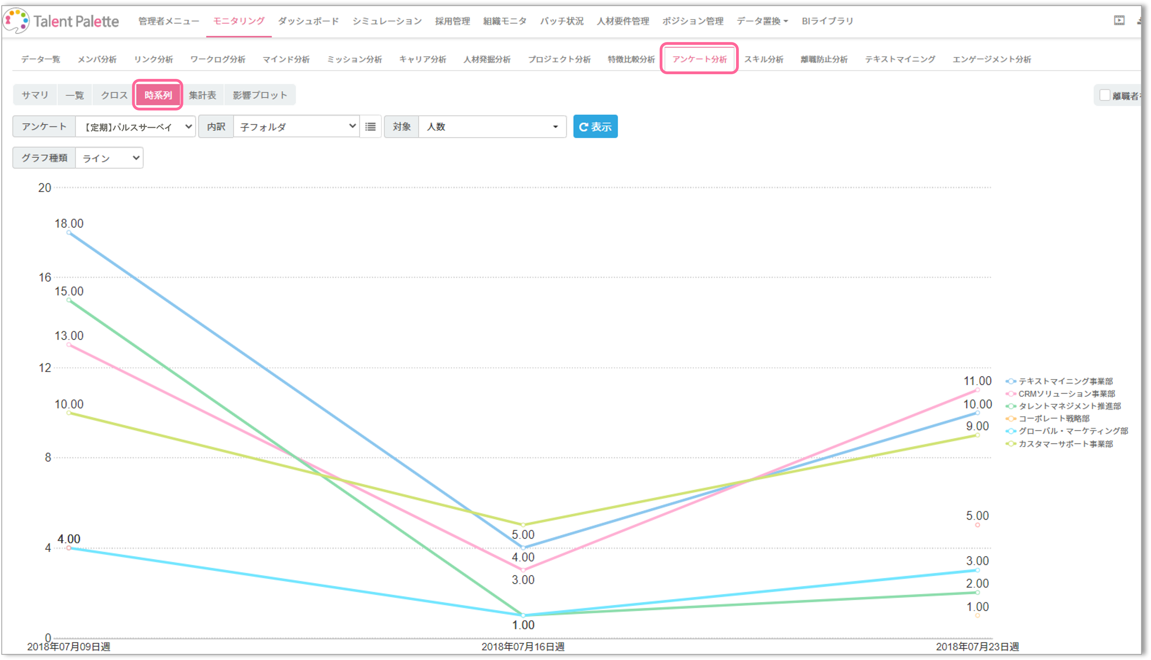The image size is (1151, 660).
Task: Switch to the スキル分析 tab
Action: [763, 59]
